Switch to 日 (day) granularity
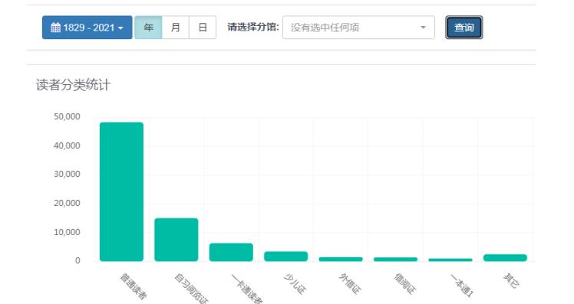This screenshot has height=304, width=574. point(203,28)
